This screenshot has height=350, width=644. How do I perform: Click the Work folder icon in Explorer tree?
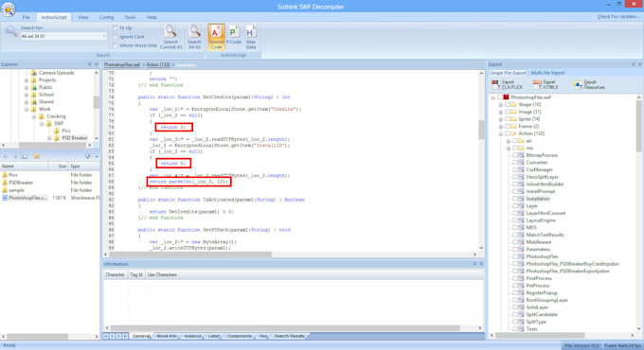(34, 109)
